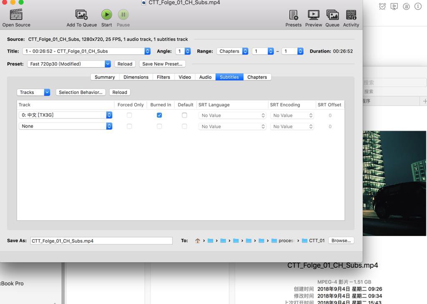Click 搜索 search field in background window
Viewport: 427px width, 304px height.
coord(394,83)
